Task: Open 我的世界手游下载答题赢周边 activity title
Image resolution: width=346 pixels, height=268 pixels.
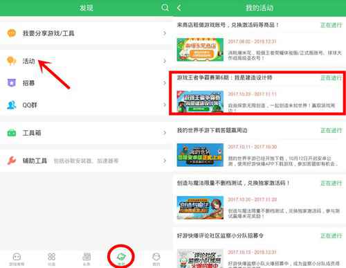Action: (212, 130)
